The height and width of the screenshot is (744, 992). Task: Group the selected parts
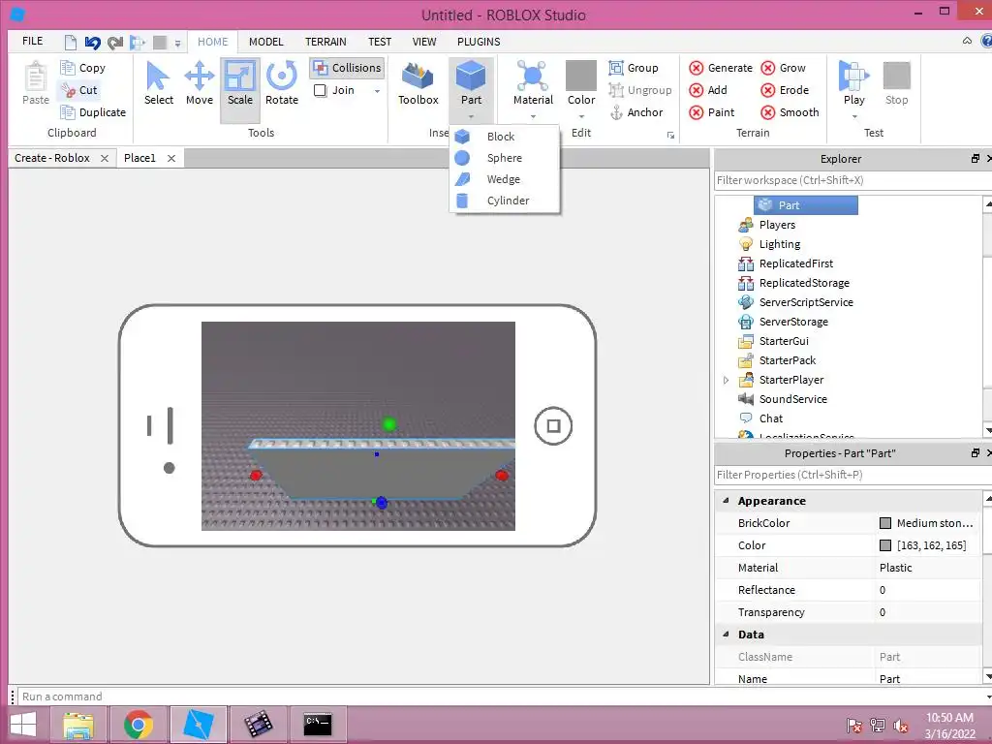(634, 68)
